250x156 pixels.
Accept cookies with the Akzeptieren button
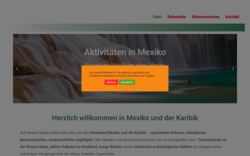click(x=127, y=82)
